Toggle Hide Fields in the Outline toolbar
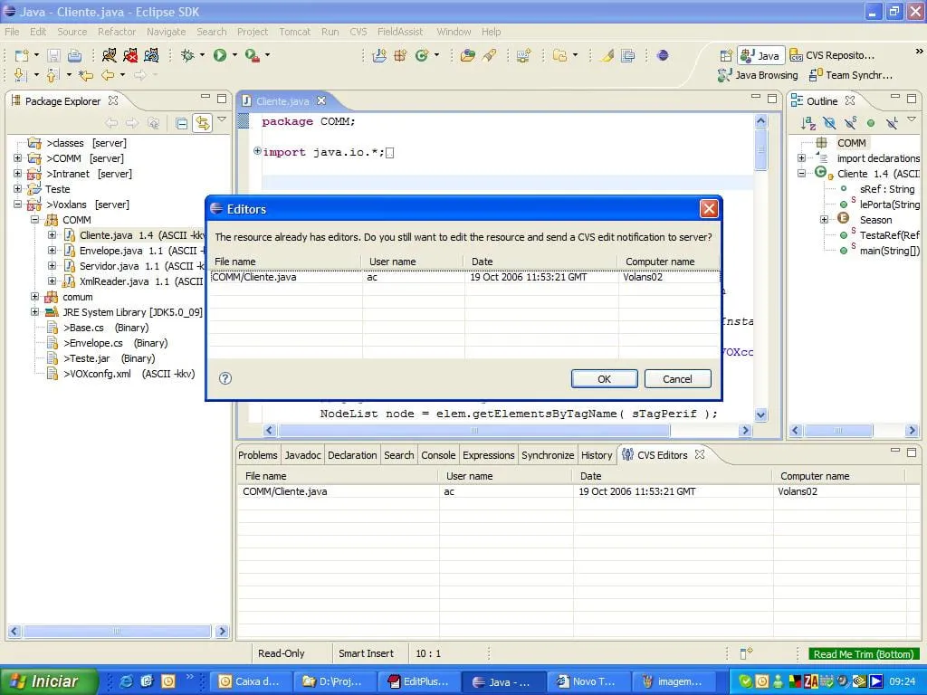Image resolution: width=927 pixels, height=695 pixels. [829, 123]
